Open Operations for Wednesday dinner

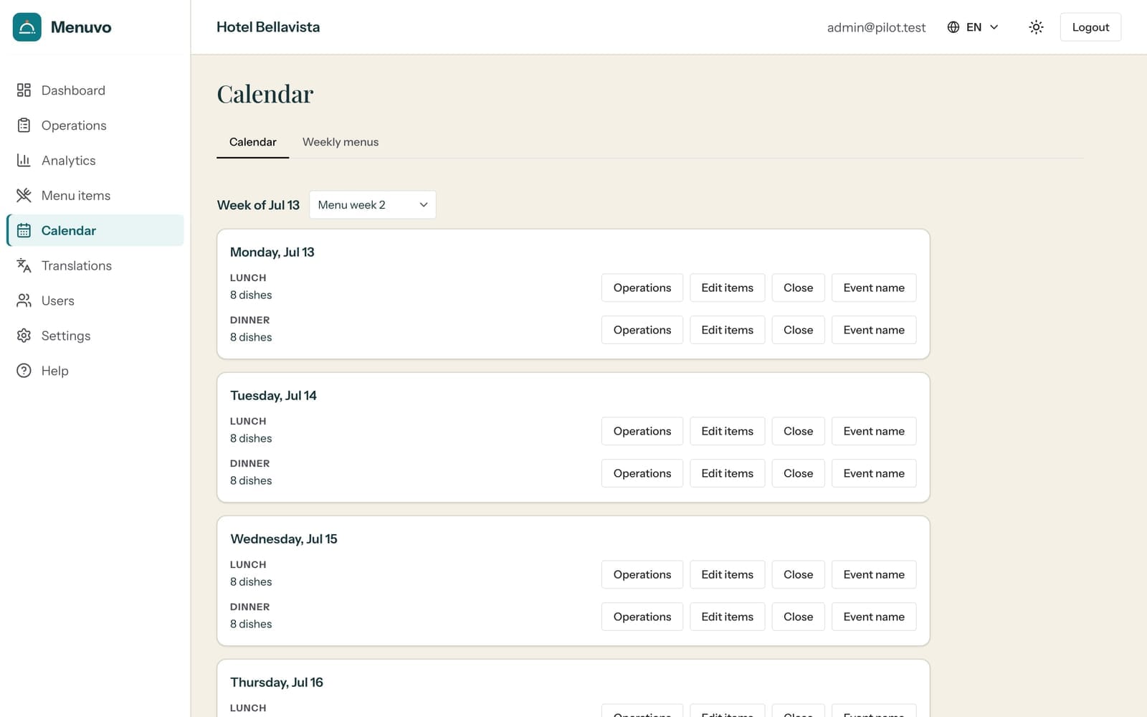click(642, 617)
